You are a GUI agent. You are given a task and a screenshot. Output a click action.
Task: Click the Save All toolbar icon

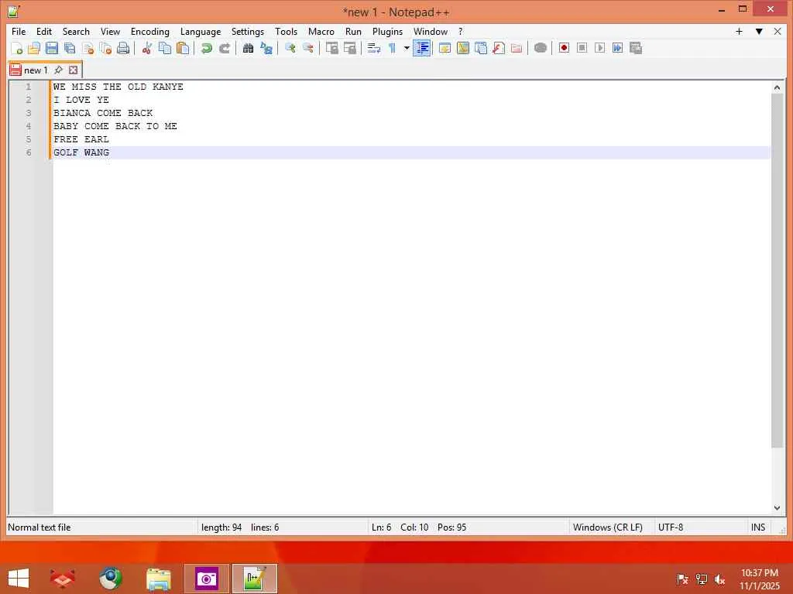(70, 48)
